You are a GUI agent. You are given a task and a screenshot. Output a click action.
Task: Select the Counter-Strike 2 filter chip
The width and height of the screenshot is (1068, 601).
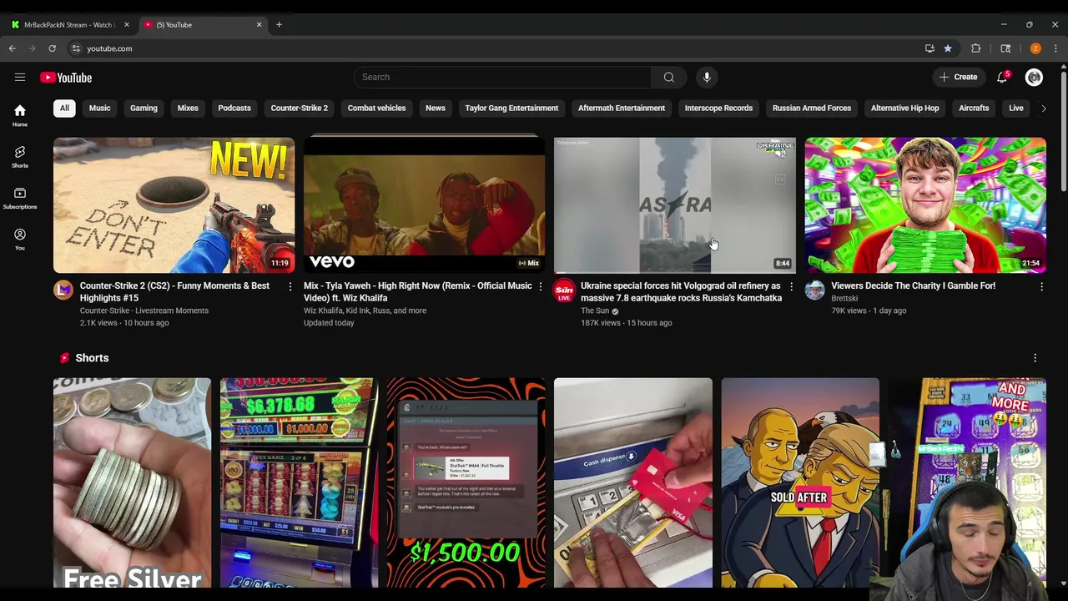pyautogui.click(x=299, y=108)
